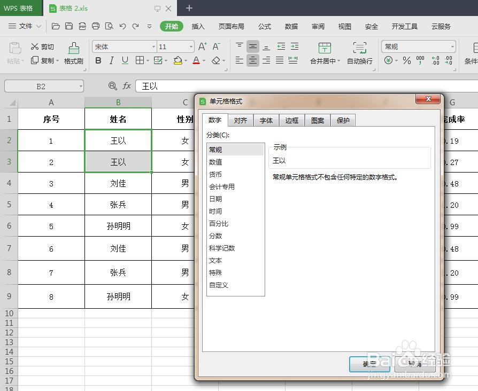Viewport: 478px width, 391px height.
Task: Open the number format combo box showing 常规
Action: tap(418, 46)
